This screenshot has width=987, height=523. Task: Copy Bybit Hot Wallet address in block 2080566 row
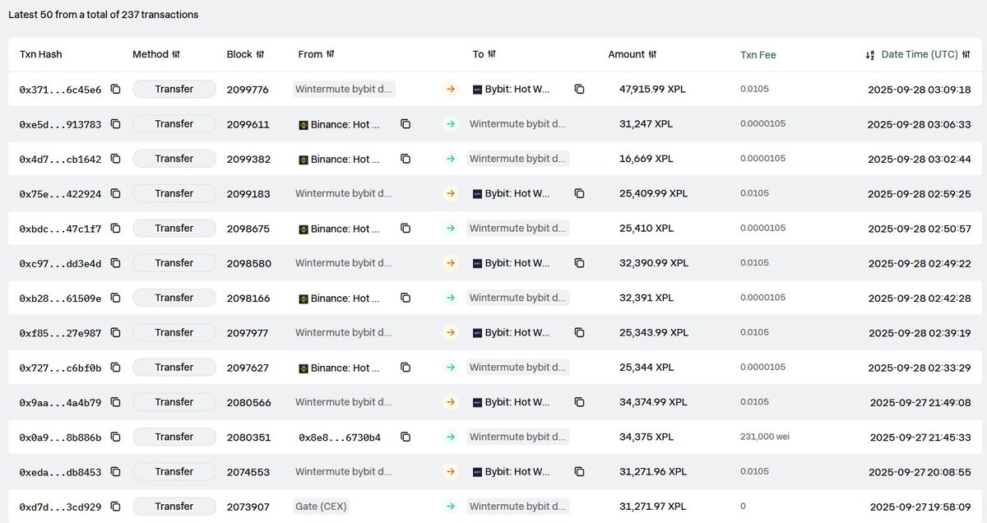click(579, 402)
